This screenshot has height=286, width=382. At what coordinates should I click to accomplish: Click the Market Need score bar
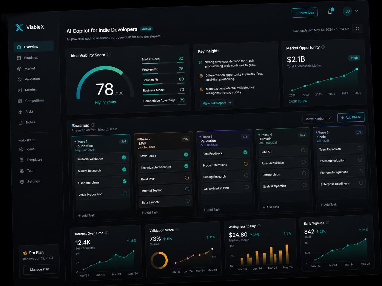coord(163,63)
